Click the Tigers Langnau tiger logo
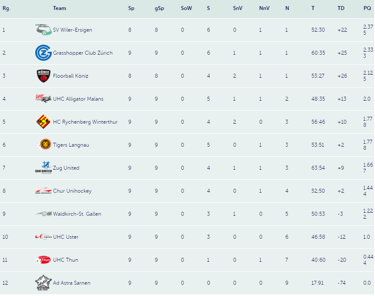 click(44, 145)
